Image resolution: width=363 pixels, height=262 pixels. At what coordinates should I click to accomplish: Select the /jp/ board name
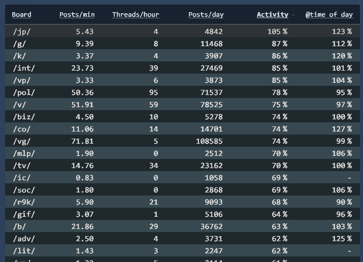[21, 31]
